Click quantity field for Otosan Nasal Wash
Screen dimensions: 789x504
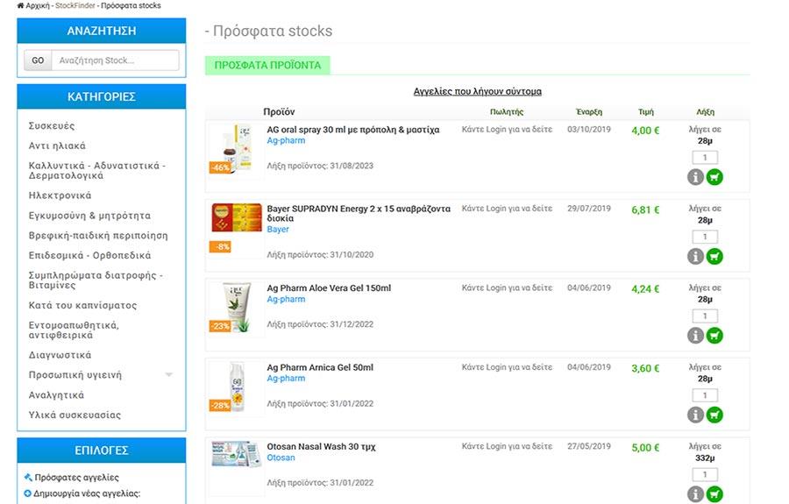pos(705,474)
